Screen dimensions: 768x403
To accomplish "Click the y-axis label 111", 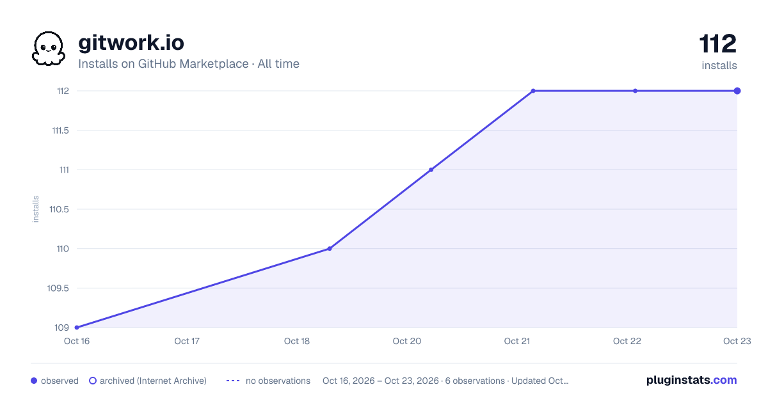I will pos(64,170).
